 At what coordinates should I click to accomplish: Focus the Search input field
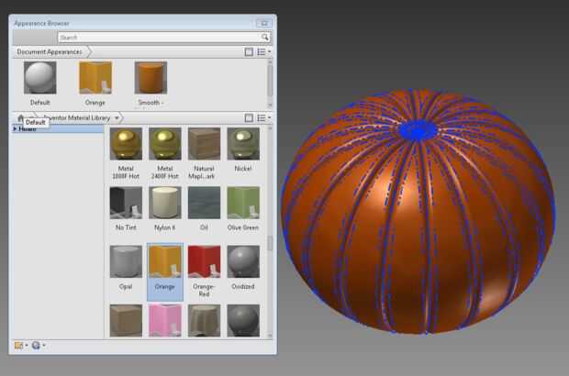[160, 37]
